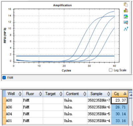Select the Cq value 23.37 cell

point(119,100)
